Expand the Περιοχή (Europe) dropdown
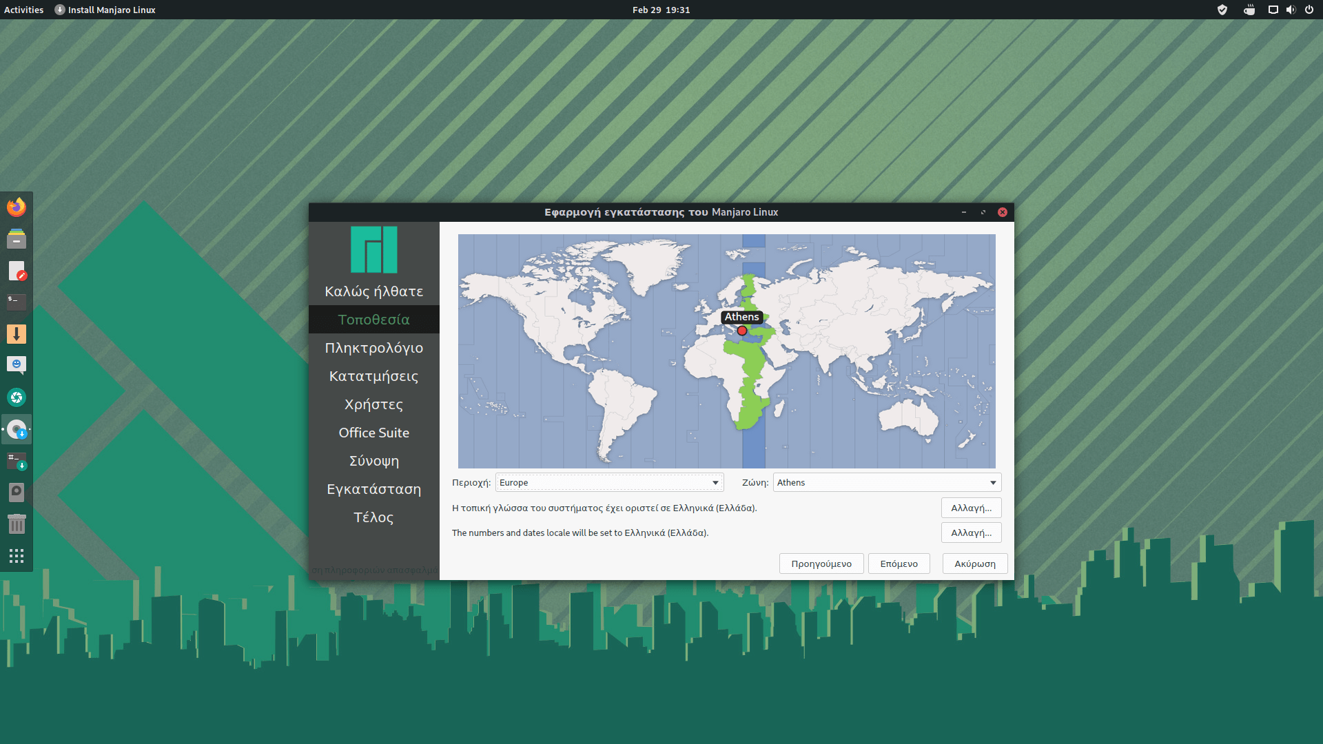The height and width of the screenshot is (744, 1323). (609, 482)
